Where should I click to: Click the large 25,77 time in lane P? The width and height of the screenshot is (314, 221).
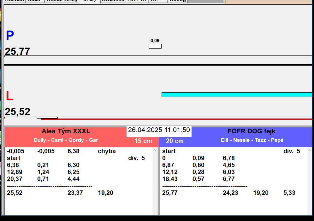[17, 51]
